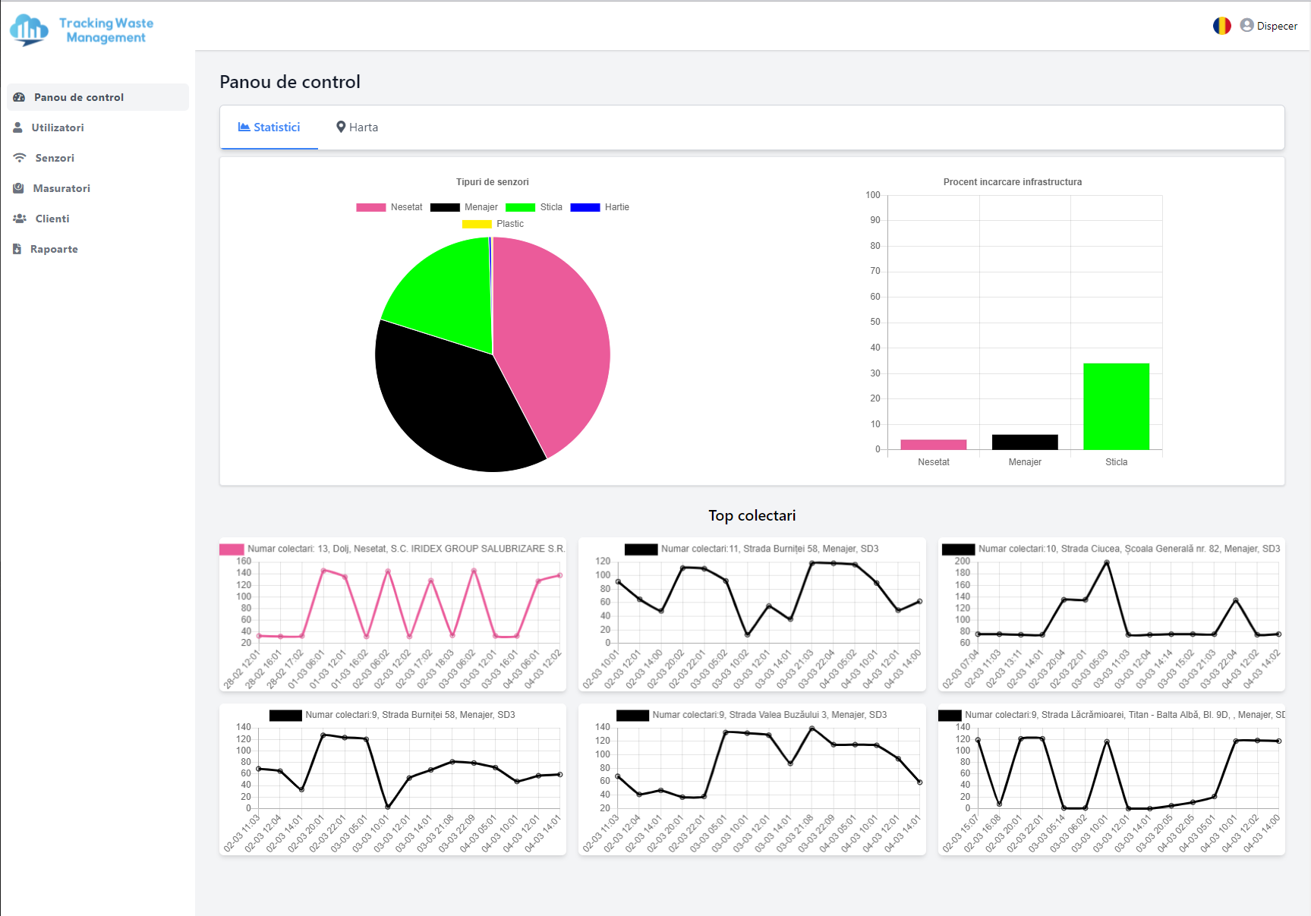Open the Masuratori page
Viewport: 1311px width, 916px height.
(98, 188)
